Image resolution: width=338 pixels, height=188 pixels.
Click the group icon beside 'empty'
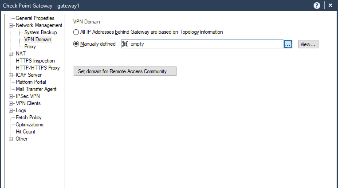125,44
